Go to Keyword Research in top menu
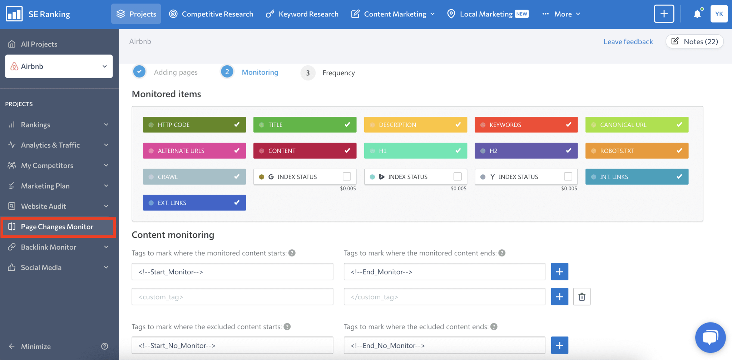The width and height of the screenshot is (732, 360). (x=302, y=14)
